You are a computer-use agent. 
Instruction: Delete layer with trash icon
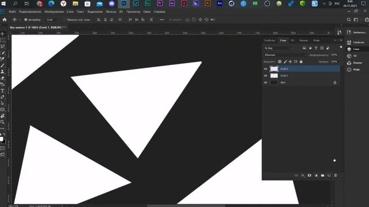tap(336, 175)
